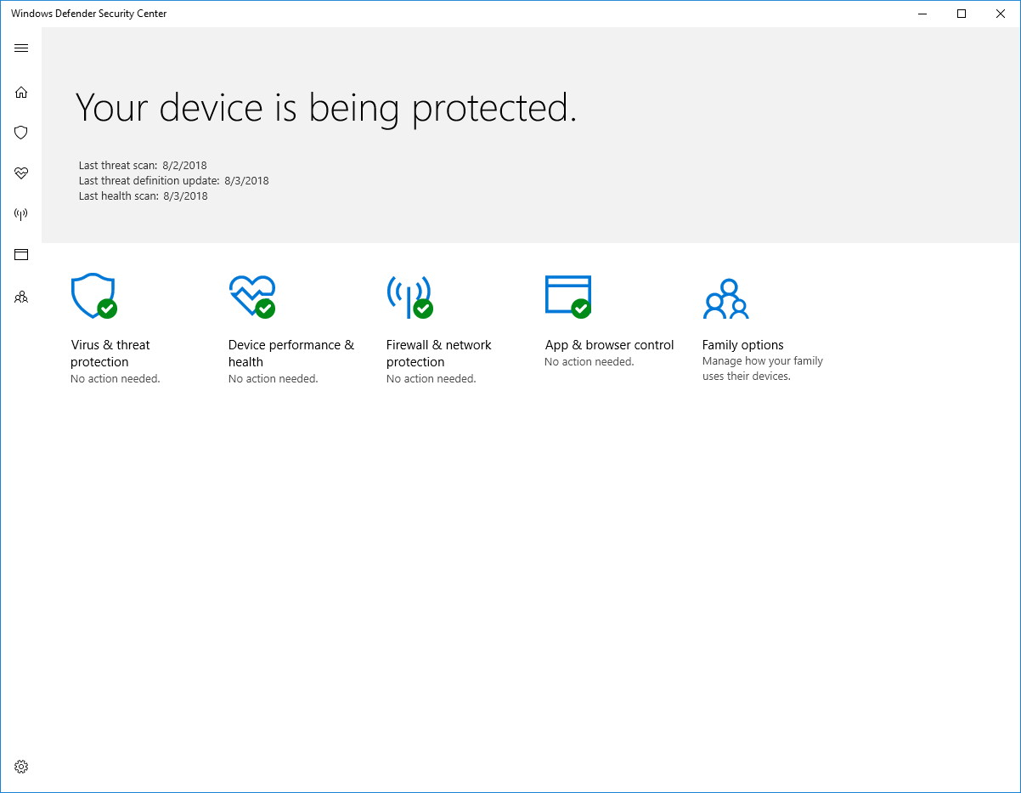
Task: Open Settings gear in bottom-left corner
Action: pyautogui.click(x=21, y=767)
